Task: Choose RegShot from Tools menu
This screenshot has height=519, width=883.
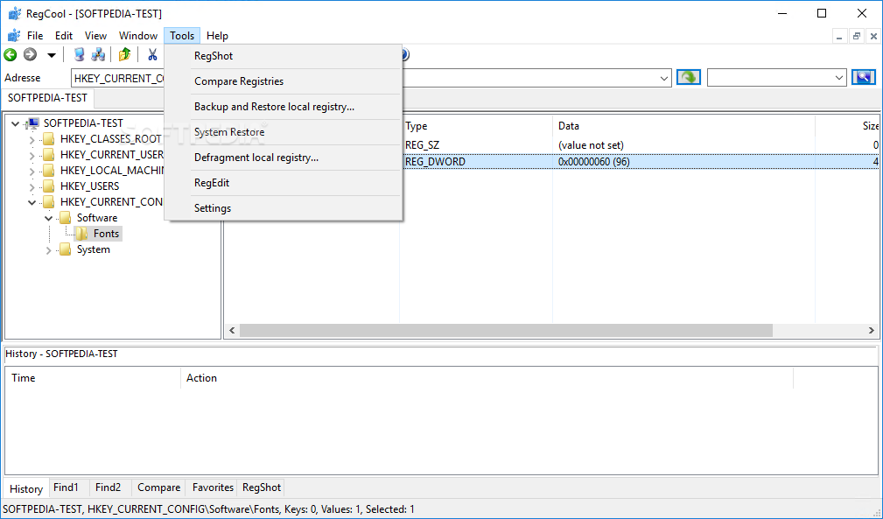Action: (284, 56)
